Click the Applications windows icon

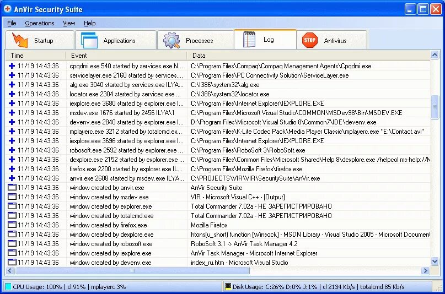tap(89, 40)
